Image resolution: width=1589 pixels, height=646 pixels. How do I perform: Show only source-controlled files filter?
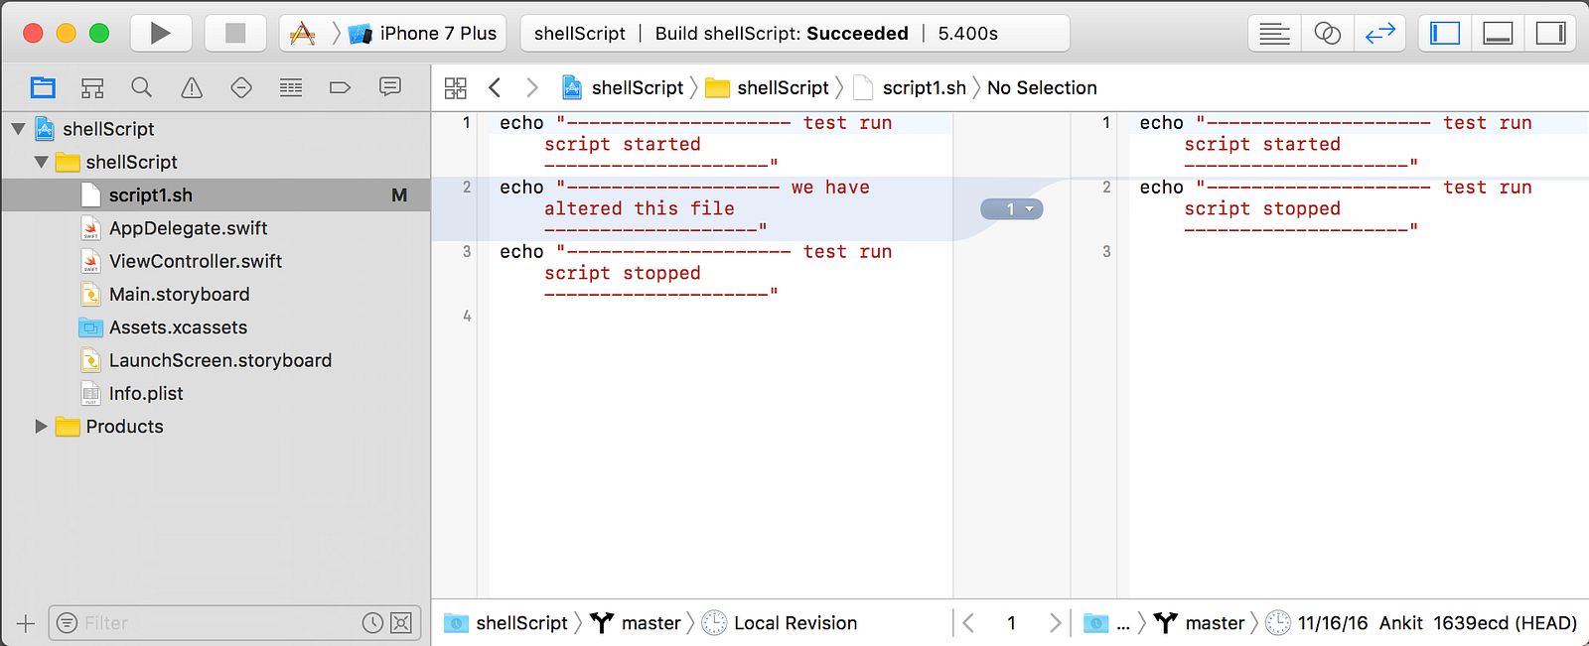401,623
